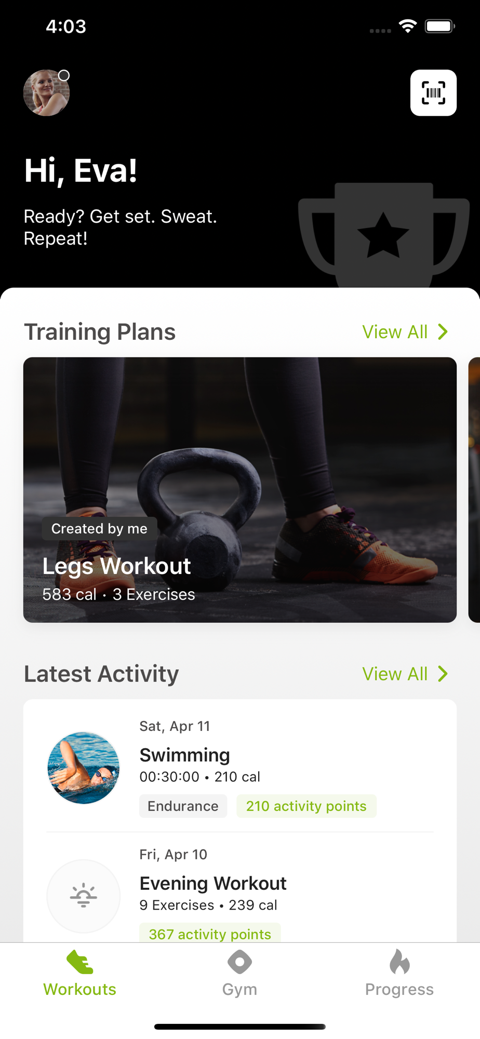Screen dimensions: 480x1039
Task: Tap the trophy achievements icon
Action: pyautogui.click(x=383, y=235)
